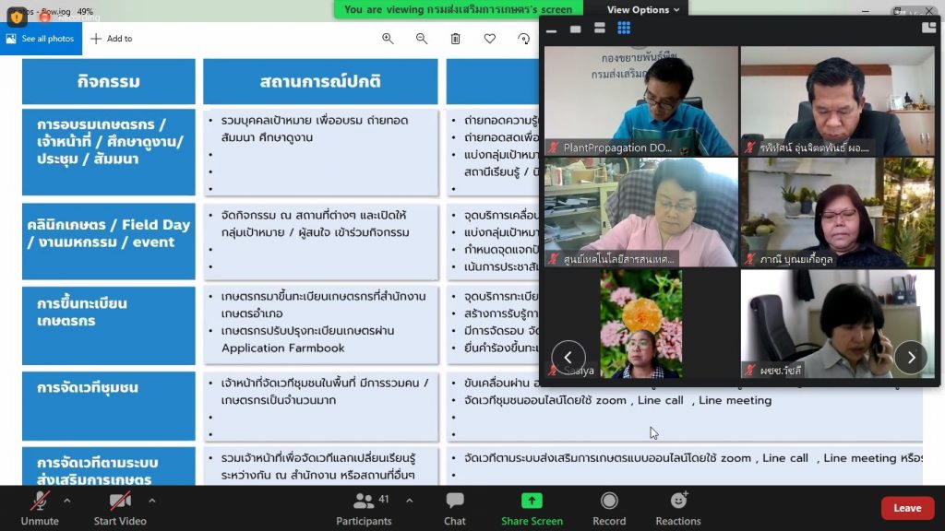945x531 pixels.
Task: Open the Reactions menu
Action: [678, 506]
